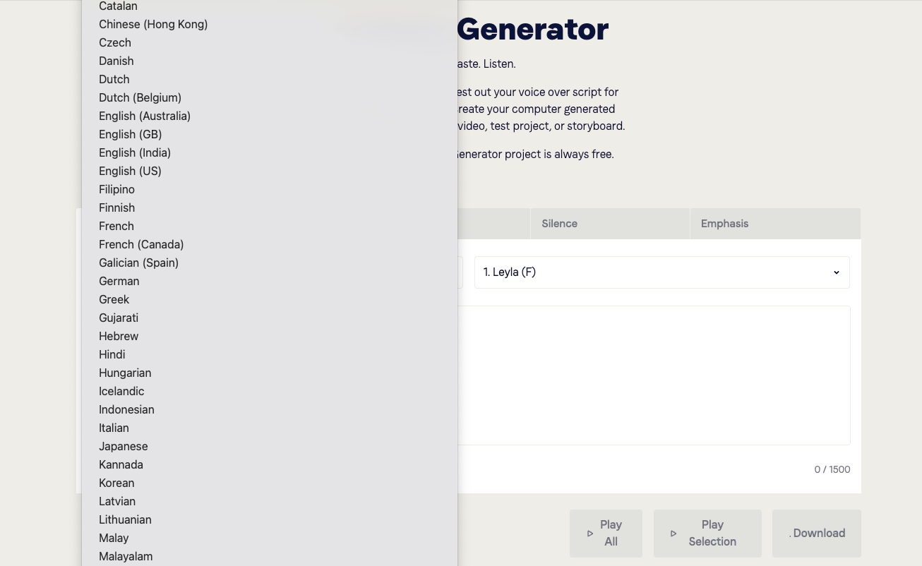The image size is (922, 566).
Task: Select Chinese (Hong Kong) language option
Action: [153, 24]
